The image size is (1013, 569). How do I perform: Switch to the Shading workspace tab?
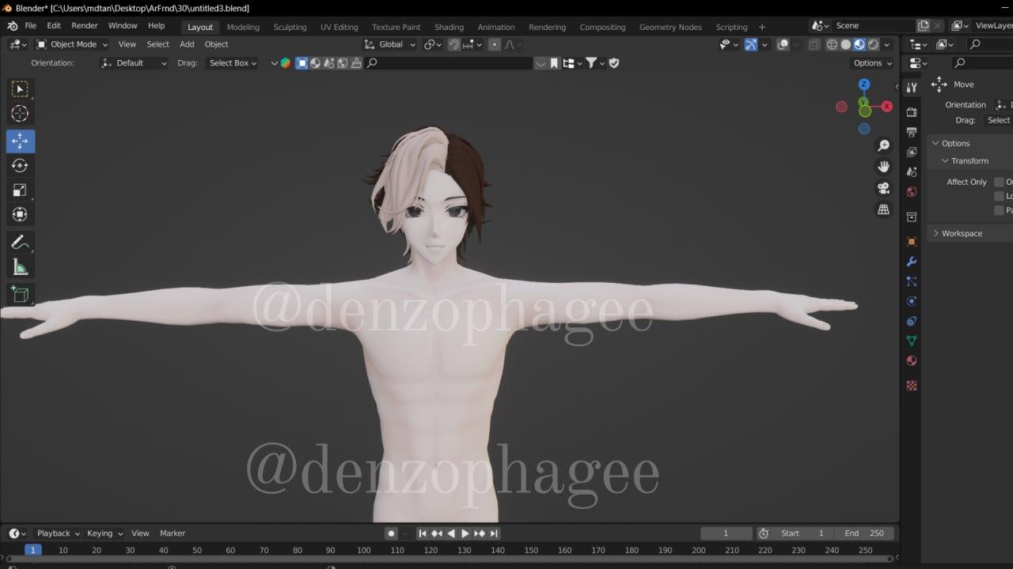(x=449, y=27)
